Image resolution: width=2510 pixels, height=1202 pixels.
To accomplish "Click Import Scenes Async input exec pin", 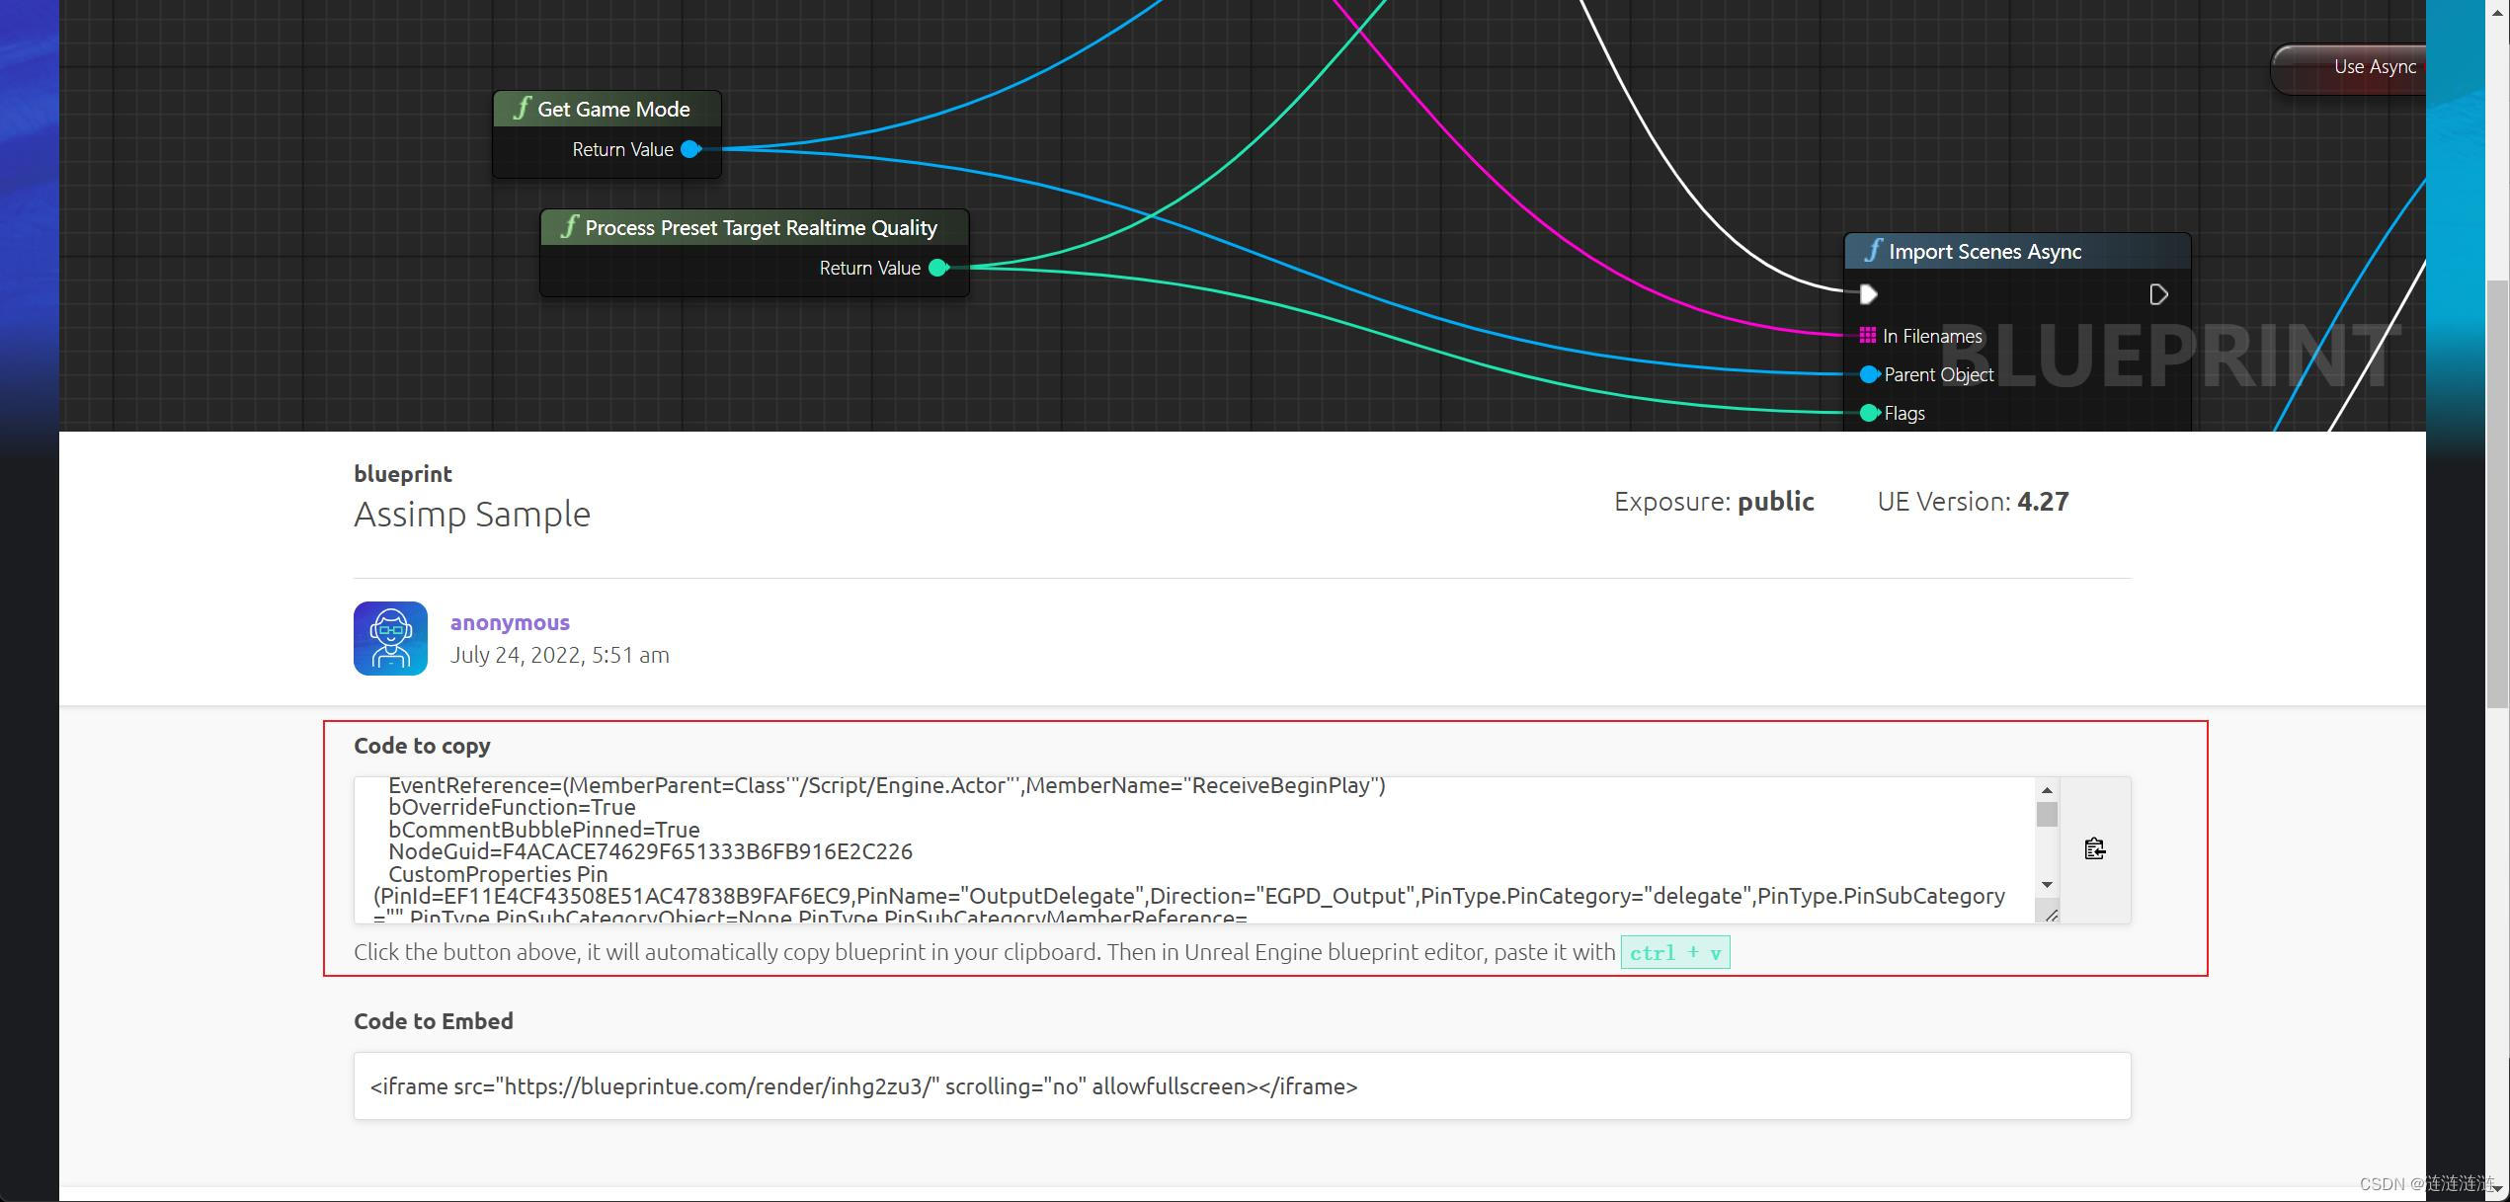I will coord(1868,294).
